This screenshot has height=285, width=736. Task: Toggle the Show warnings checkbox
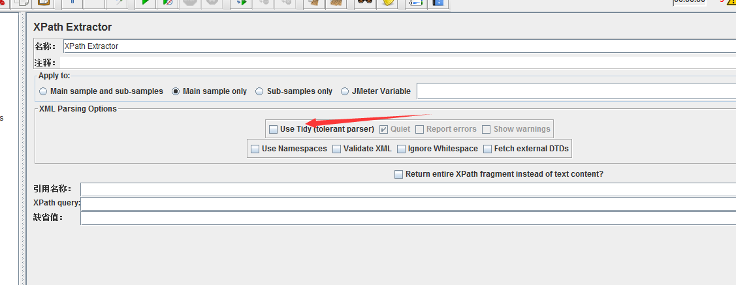pos(487,129)
